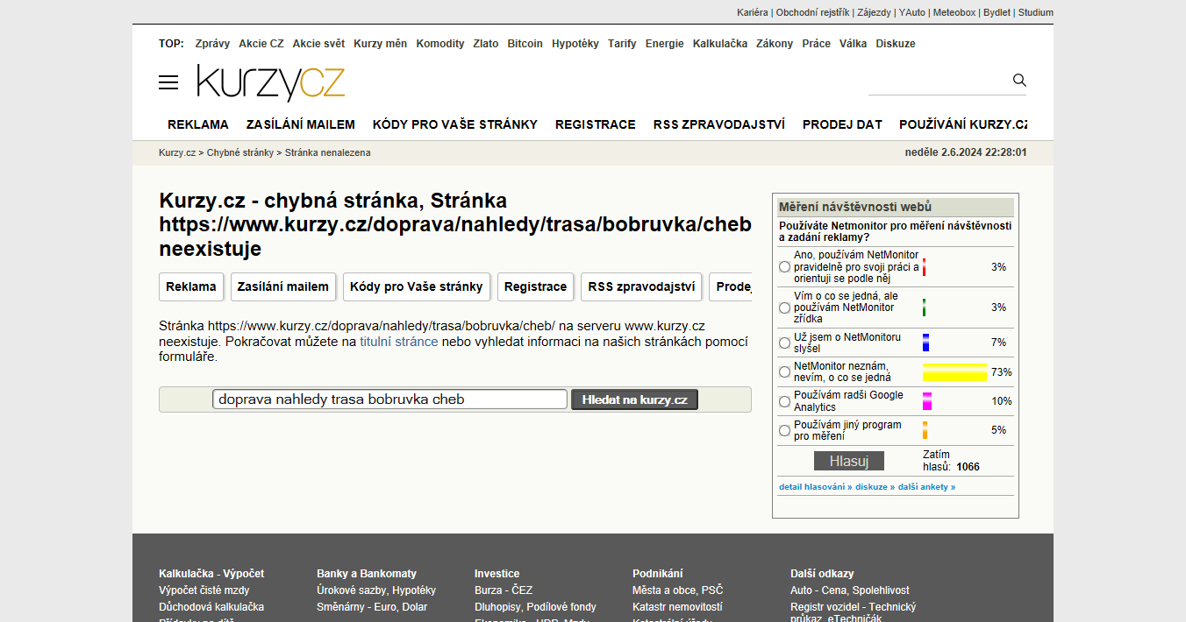Open Bitcoin in TOP bar
The height and width of the screenshot is (622, 1186).
click(x=525, y=44)
